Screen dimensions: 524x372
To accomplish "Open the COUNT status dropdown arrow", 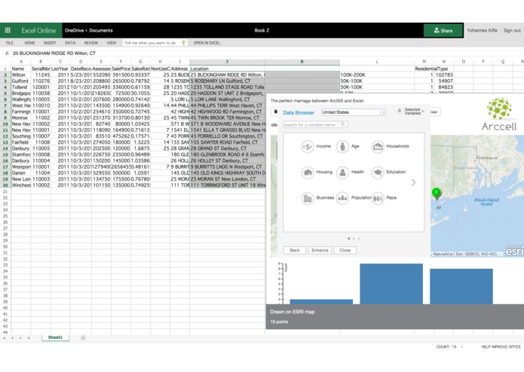I will [x=462, y=347].
